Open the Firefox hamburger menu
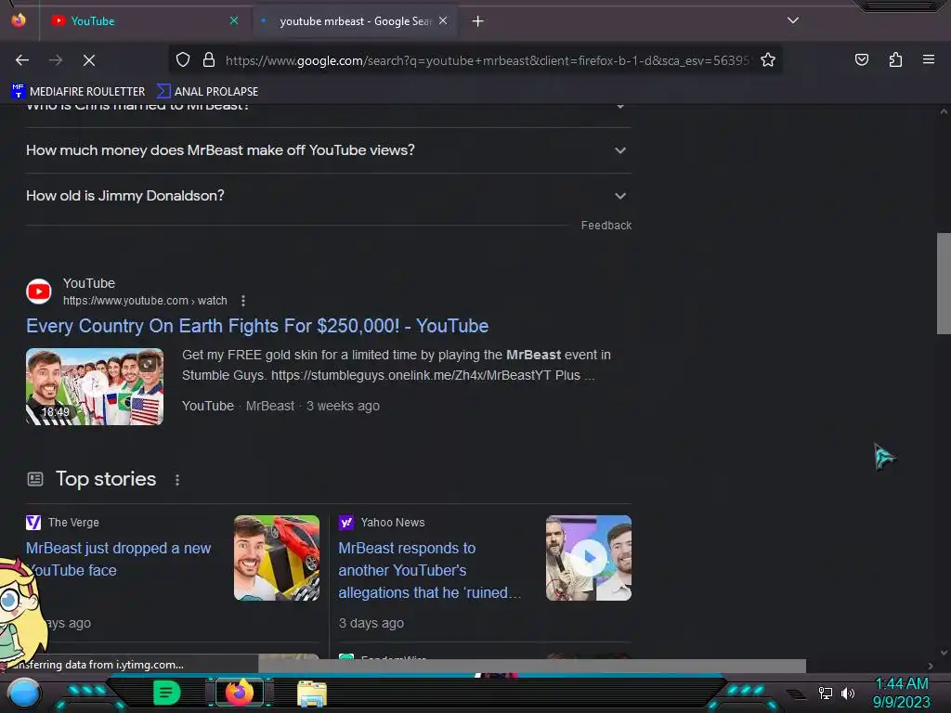951x713 pixels. coord(929,59)
